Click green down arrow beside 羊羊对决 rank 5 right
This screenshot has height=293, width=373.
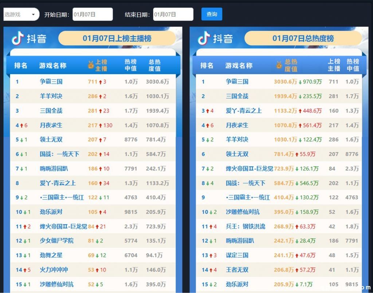click(208, 140)
